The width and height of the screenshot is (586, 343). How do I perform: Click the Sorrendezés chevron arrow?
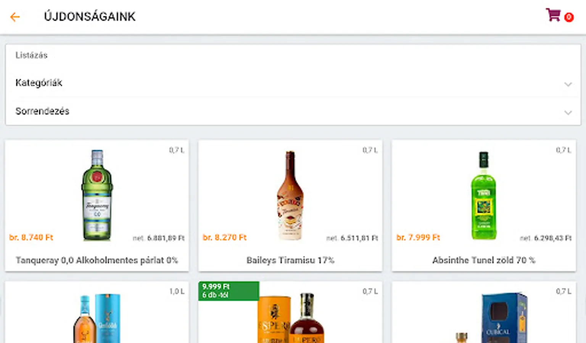568,112
